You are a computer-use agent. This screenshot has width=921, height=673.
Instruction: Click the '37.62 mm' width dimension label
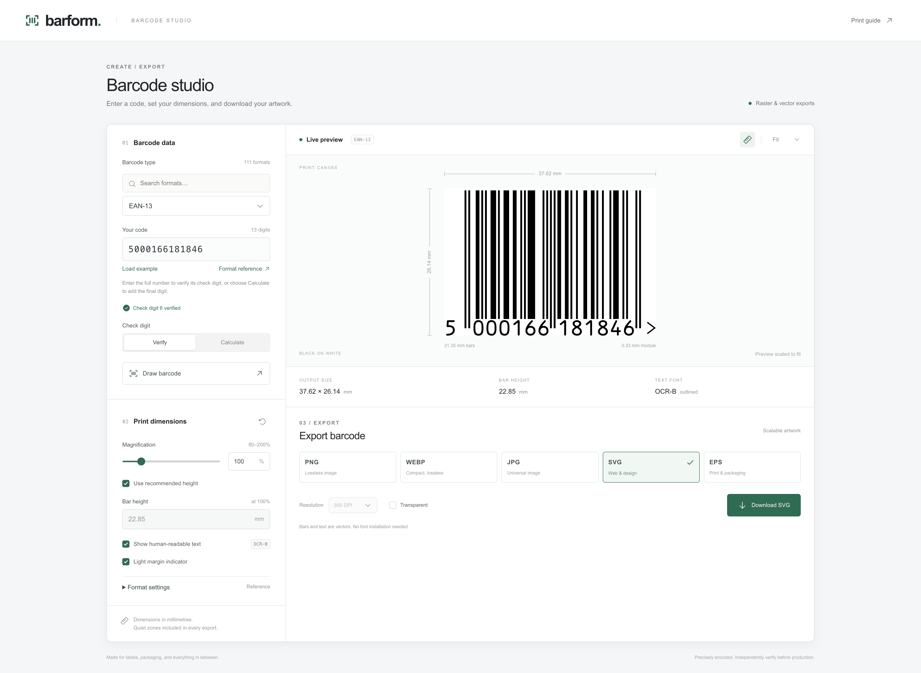click(550, 173)
